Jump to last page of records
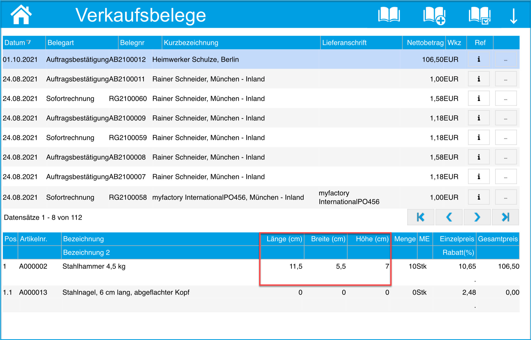531x340 pixels. click(505, 217)
